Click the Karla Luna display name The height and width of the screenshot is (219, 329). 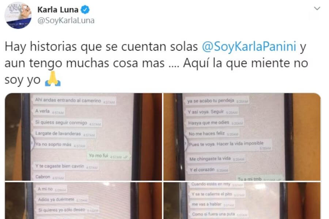point(58,9)
